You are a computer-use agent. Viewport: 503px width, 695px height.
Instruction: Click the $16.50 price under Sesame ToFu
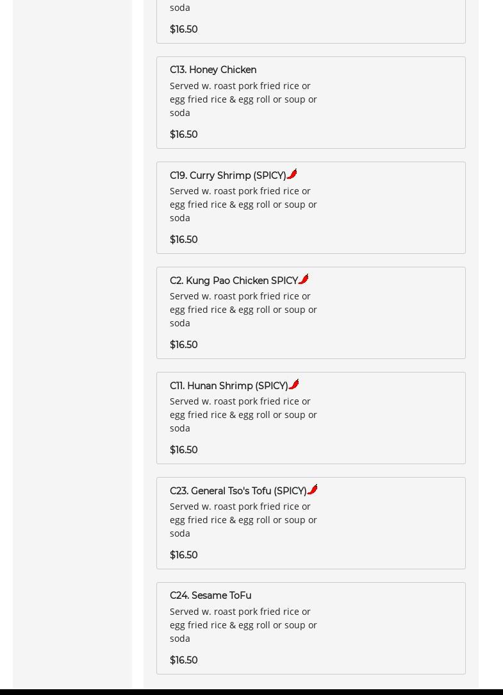184,660
